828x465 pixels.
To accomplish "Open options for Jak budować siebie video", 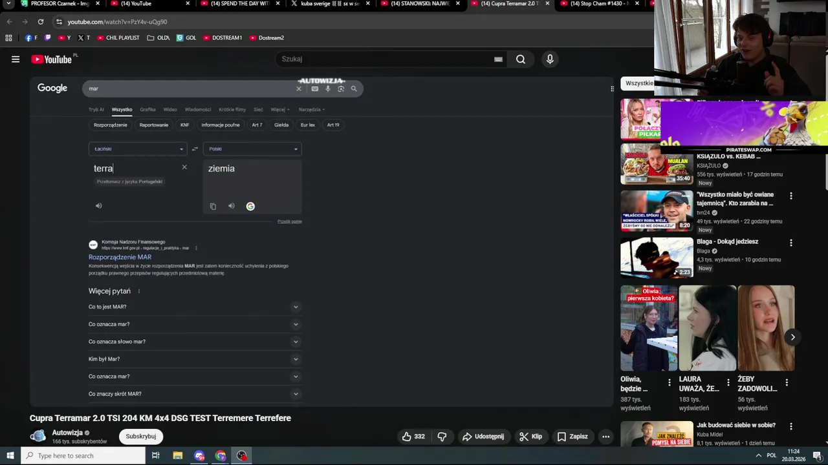I will point(790,427).
